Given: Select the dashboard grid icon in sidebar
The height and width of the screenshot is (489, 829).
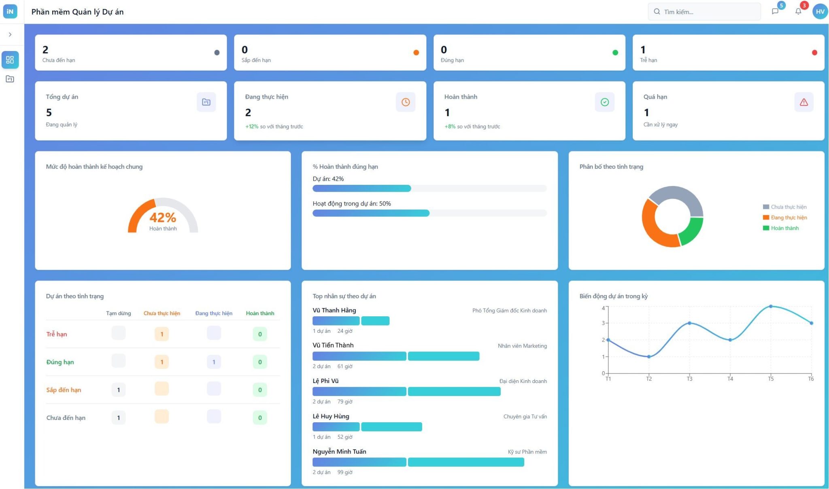Looking at the screenshot, I should click(10, 60).
